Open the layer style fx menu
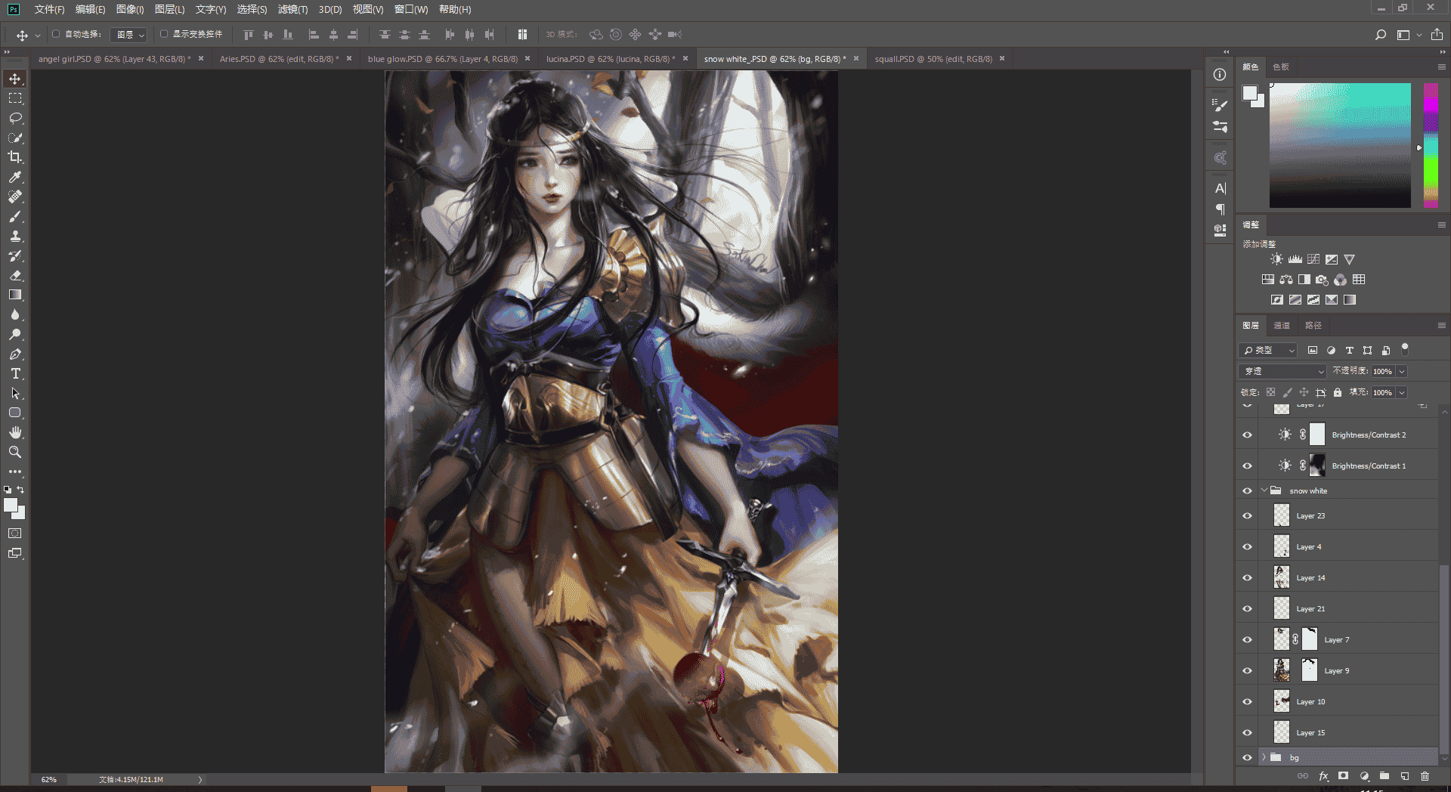The width and height of the screenshot is (1451, 792). [1323, 776]
